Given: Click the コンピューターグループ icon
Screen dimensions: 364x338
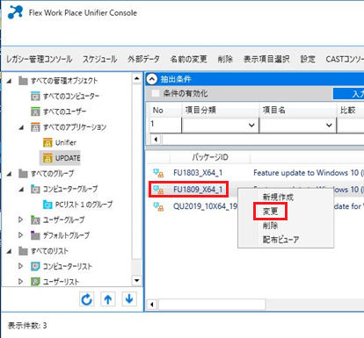Looking at the screenshot, I should click(35, 189).
